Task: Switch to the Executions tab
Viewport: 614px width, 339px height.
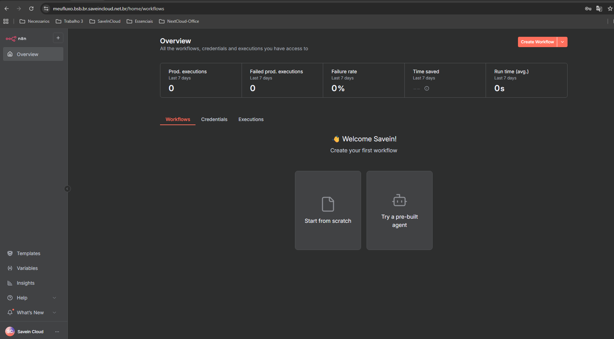Action: [x=251, y=119]
